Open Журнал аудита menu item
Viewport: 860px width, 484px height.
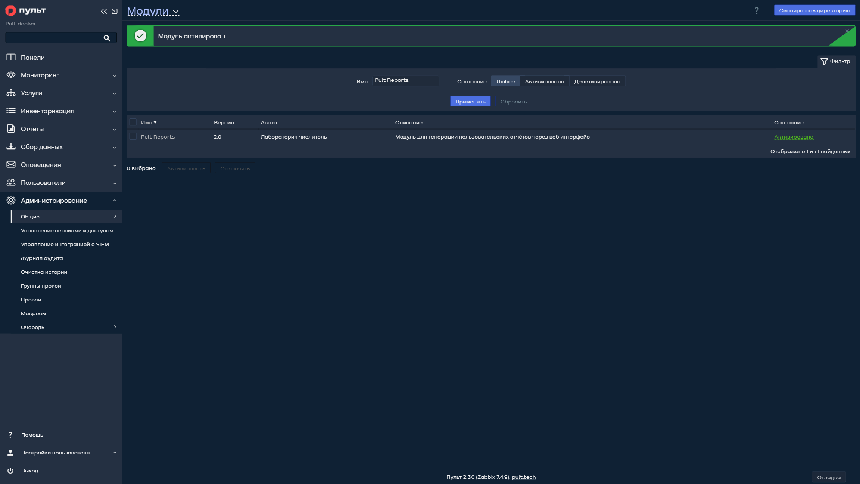coord(42,258)
